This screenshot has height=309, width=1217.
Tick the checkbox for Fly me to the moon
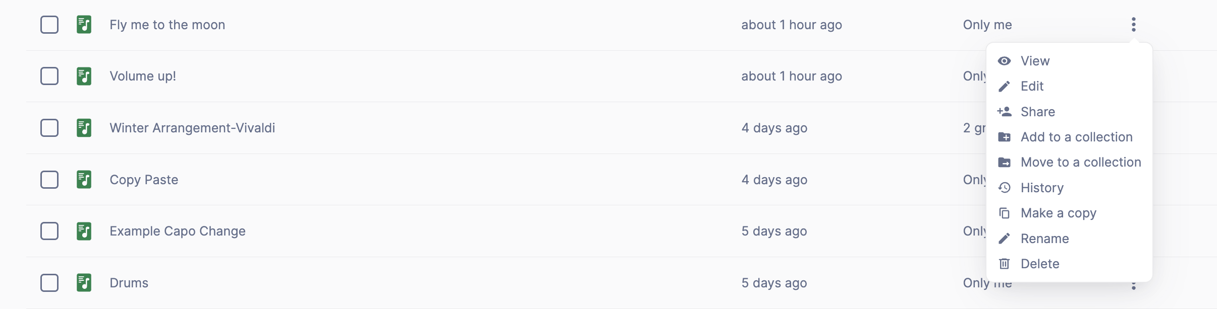pos(49,25)
